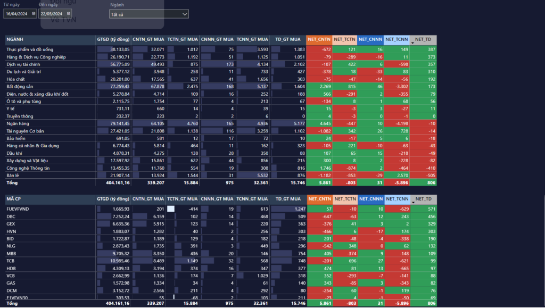
Task: Click the 'Từ ngày' date input field
Action: coord(17,14)
